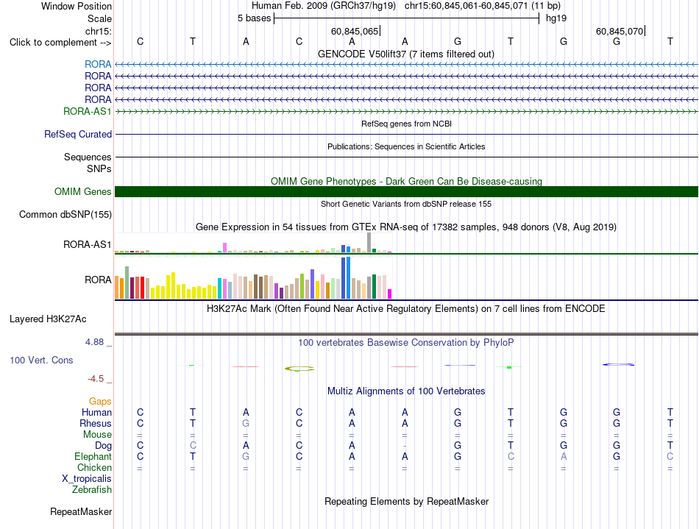Click the RORA-AS1 gene track label
The width and height of the screenshot is (699, 529).
pyautogui.click(x=88, y=111)
